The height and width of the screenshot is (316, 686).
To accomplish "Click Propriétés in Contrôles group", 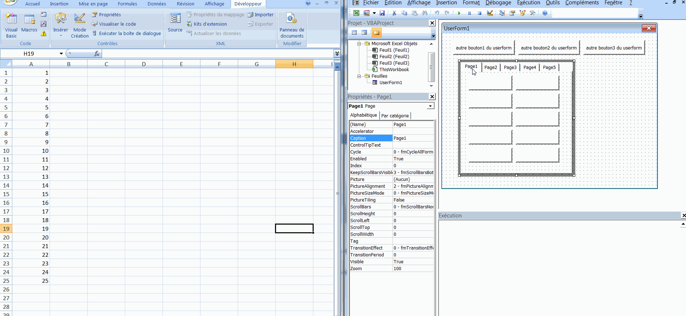I will point(106,14).
